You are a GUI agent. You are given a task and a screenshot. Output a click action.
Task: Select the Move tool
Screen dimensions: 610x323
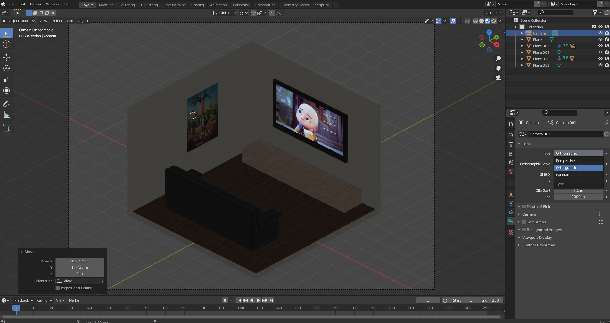click(6, 57)
